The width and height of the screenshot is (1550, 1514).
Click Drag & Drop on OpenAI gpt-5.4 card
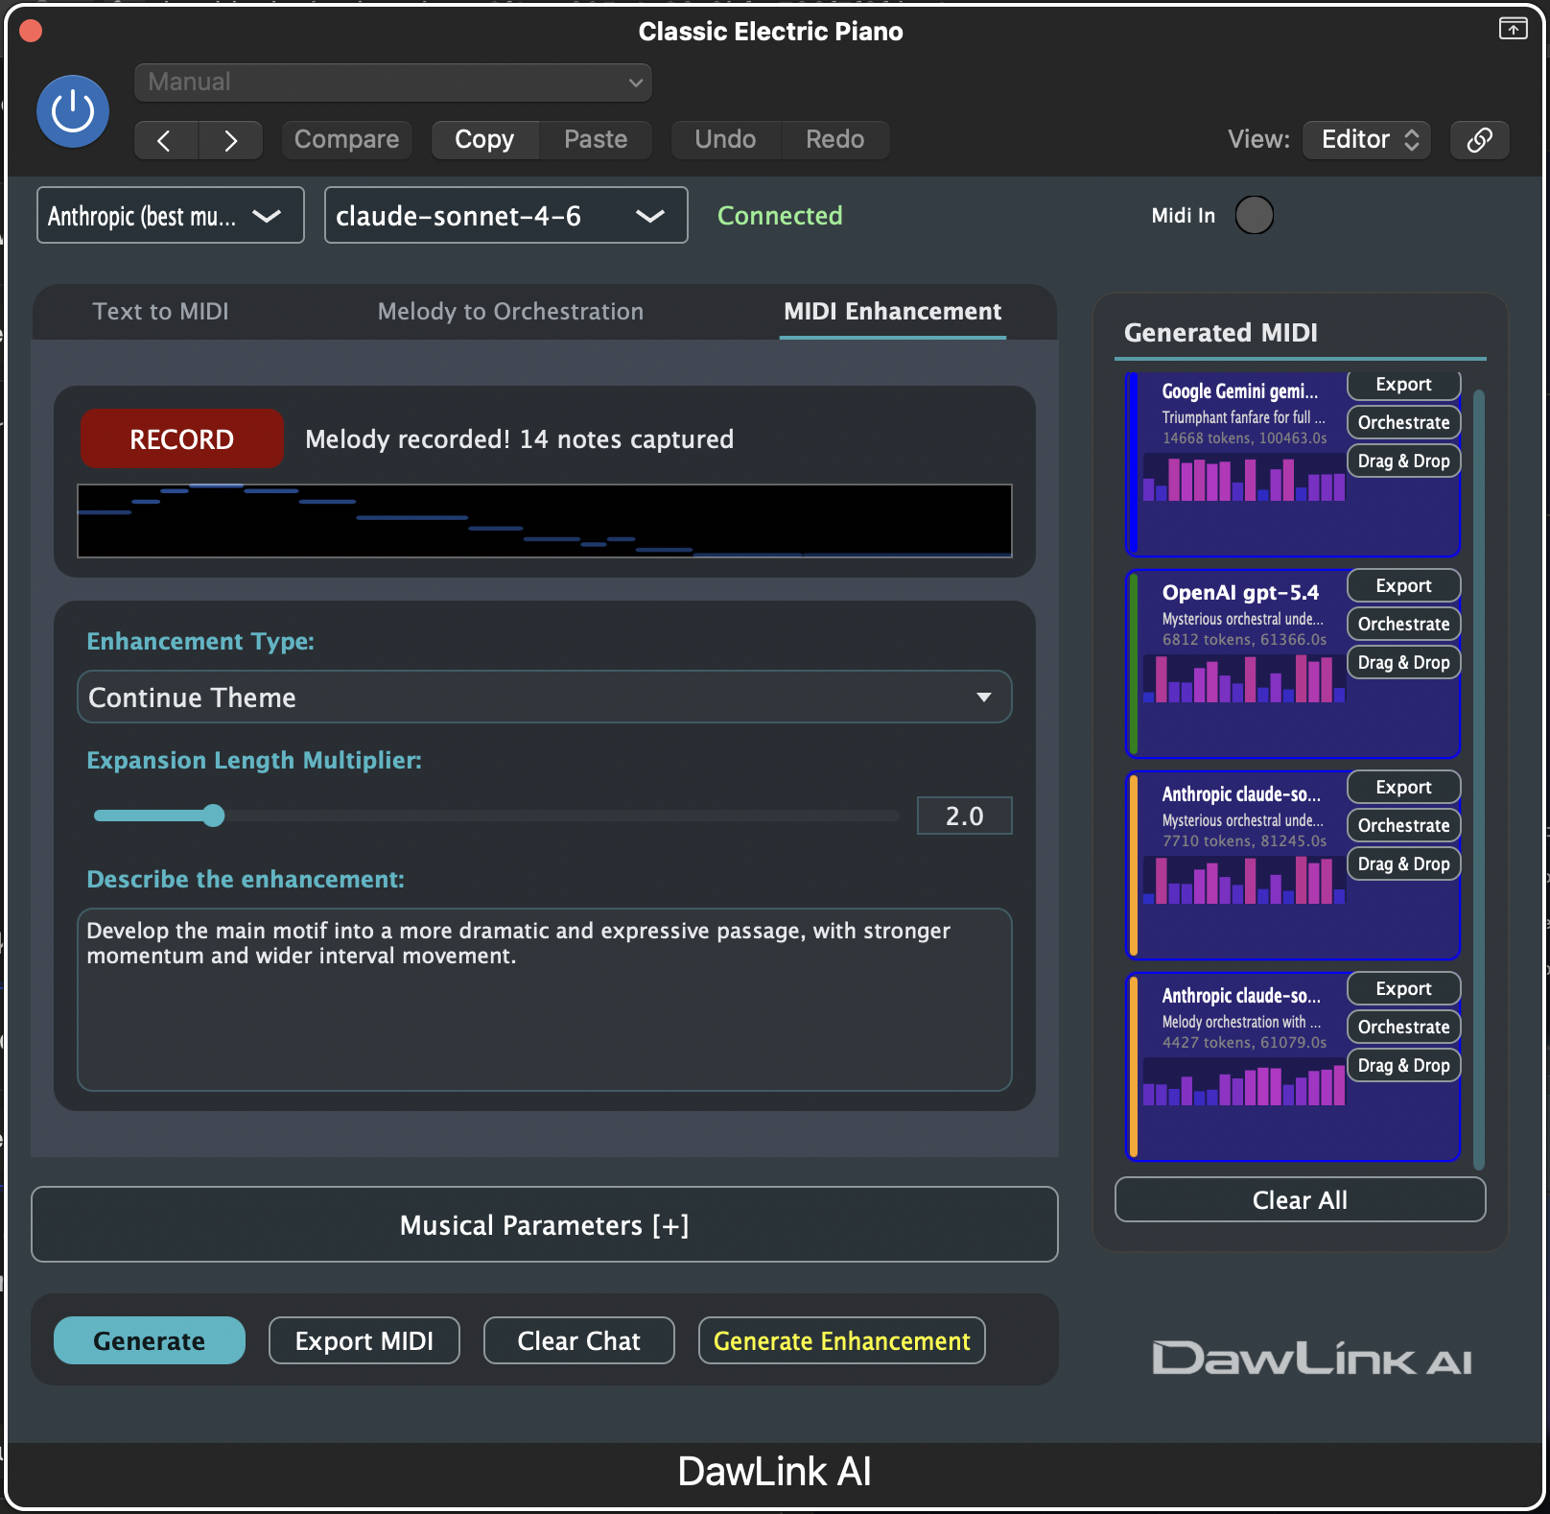[1403, 662]
